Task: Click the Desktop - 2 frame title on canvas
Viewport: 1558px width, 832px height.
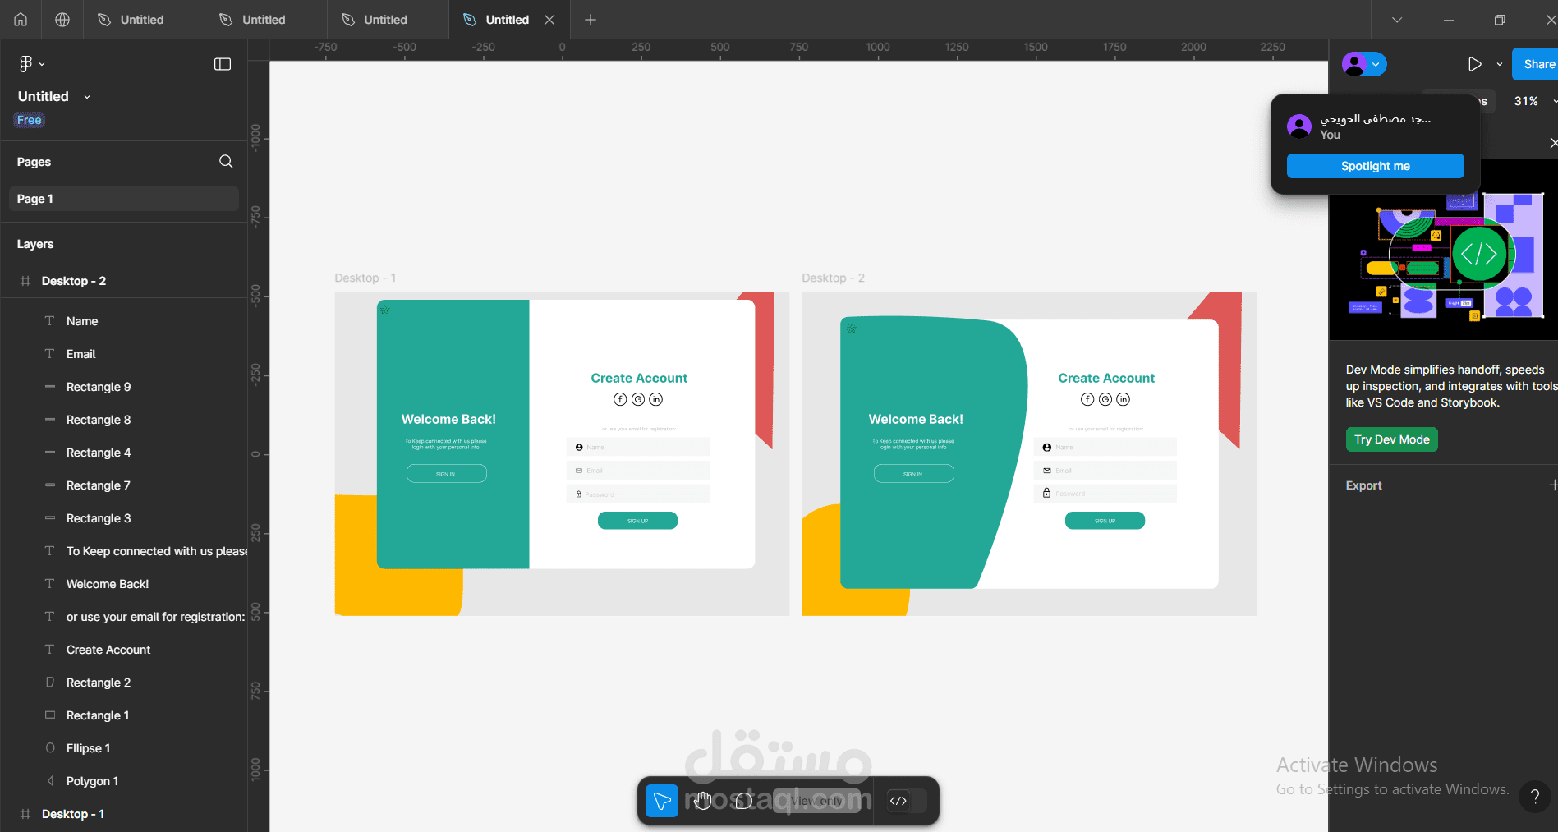Action: tap(833, 278)
